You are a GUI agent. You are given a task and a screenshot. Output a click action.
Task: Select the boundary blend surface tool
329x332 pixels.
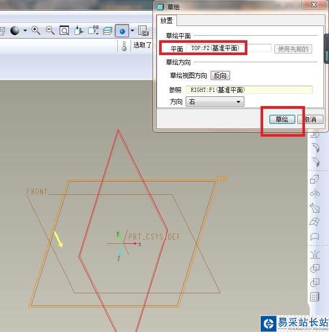[315, 222]
